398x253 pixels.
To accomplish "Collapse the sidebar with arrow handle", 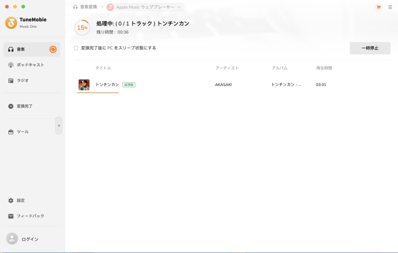I will point(59,125).
